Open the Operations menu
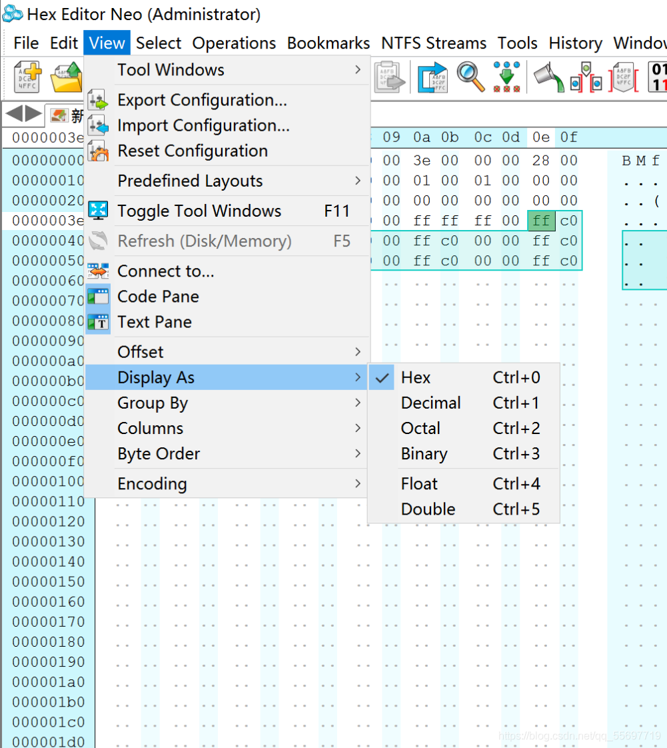Screen dimensions: 667x748 [234, 43]
